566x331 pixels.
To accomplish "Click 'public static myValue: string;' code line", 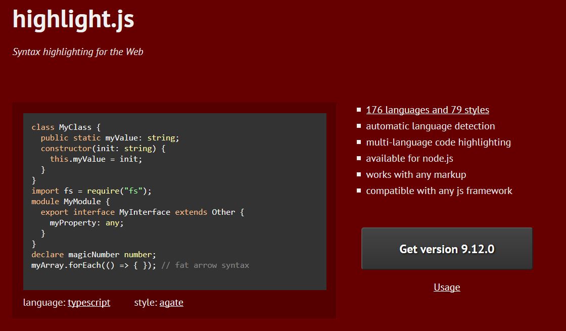I will (110, 138).
